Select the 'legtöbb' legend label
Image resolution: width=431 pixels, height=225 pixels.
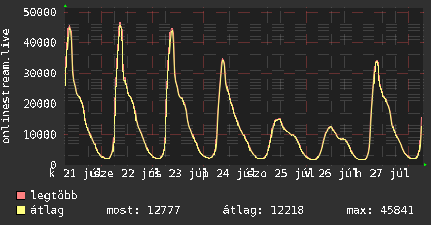coord(54,195)
